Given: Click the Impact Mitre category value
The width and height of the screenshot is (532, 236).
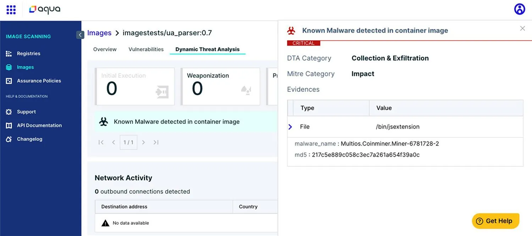Looking at the screenshot, I should tap(363, 74).
